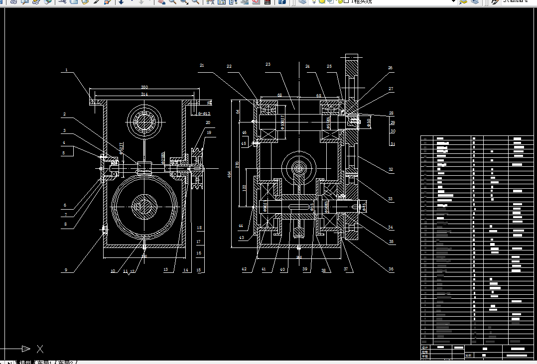Viewport: 537px width, 364px height.
Task: Select the 350 dimension text
Action: click(x=144, y=87)
